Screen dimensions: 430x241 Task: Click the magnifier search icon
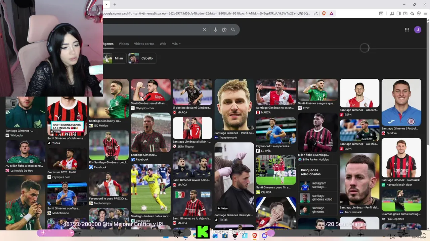pyautogui.click(x=233, y=30)
